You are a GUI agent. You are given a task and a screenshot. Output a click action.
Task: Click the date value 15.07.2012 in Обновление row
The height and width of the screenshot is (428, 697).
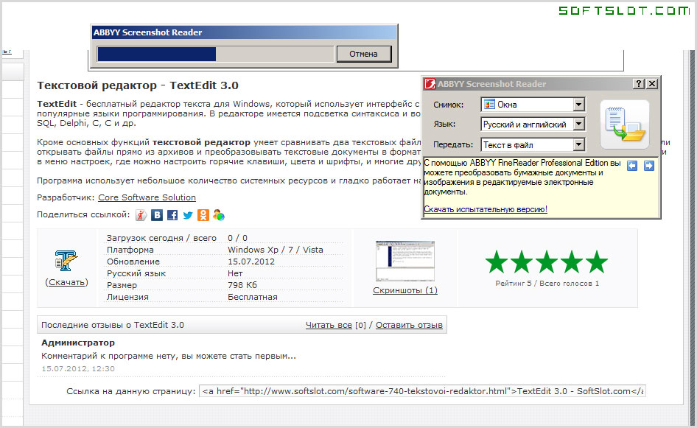(x=251, y=262)
